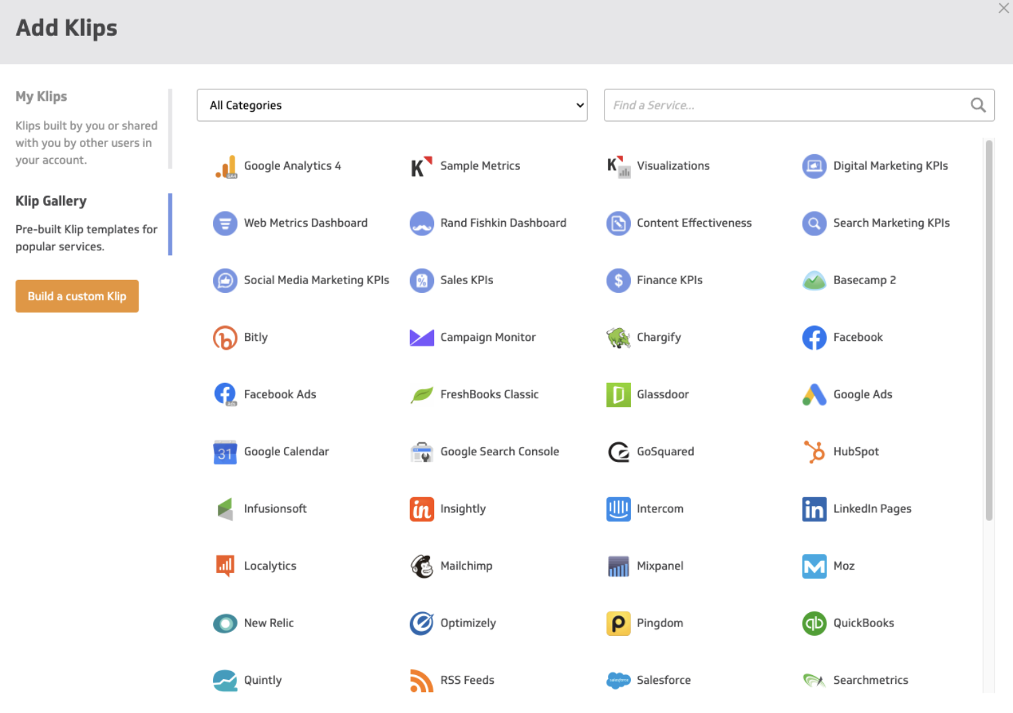
Task: Click the Find a Service search field
Action: (784, 106)
